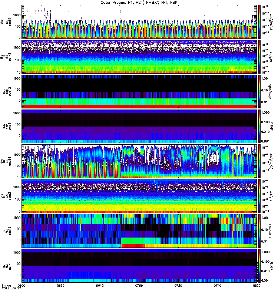Select the thb fbk scm1 spectrogram panel
This screenshot has height=296, width=278.
pos(139,126)
